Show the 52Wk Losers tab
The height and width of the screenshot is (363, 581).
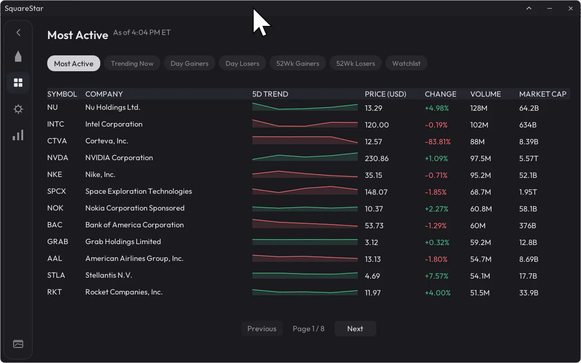pyautogui.click(x=355, y=64)
